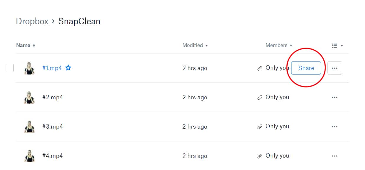Click the link icon beside #2.mp4 members

coord(260,98)
